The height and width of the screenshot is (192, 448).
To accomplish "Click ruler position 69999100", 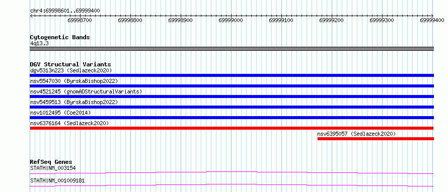I will pos(281,20).
